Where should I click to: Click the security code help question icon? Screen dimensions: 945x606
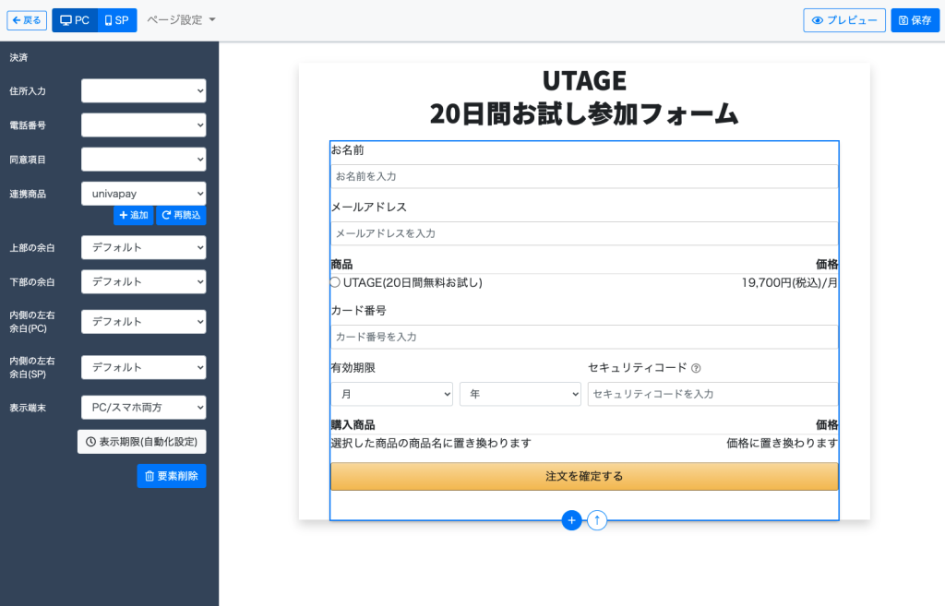(x=696, y=368)
